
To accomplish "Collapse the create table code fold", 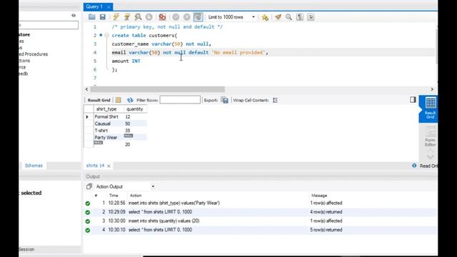I will coord(106,35).
